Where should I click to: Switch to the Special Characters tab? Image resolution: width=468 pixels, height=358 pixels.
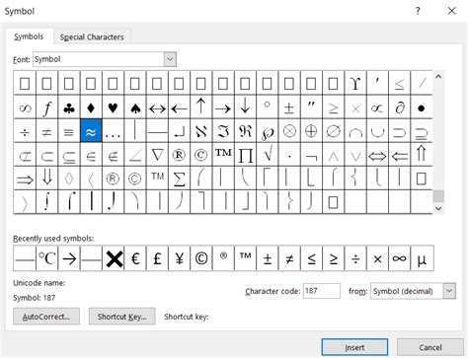click(92, 37)
